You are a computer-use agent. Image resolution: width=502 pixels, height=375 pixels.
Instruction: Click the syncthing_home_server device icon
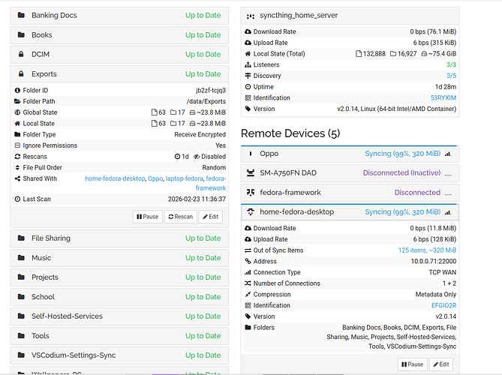coord(251,15)
